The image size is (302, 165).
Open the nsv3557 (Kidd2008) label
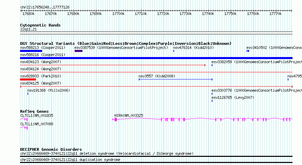157,76
